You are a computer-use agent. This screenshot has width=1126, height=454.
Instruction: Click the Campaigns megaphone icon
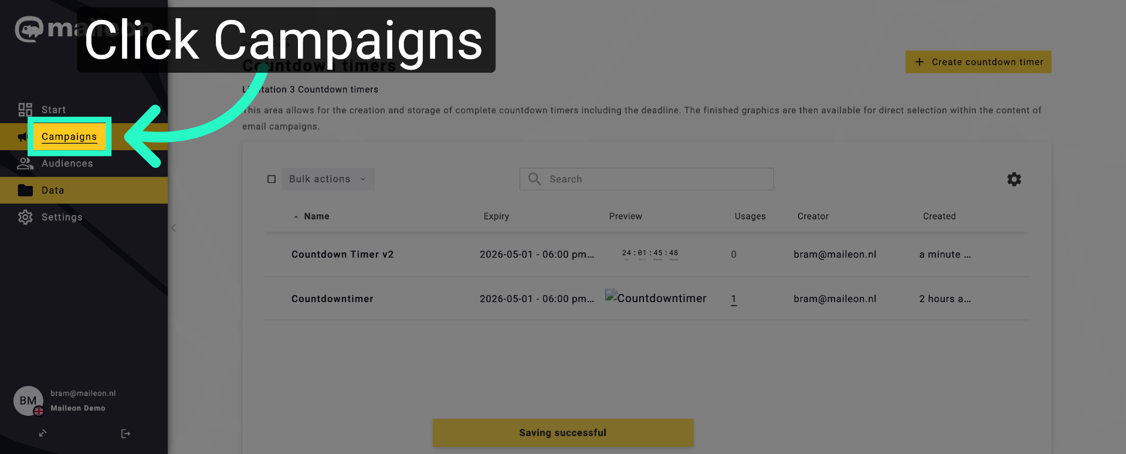tap(23, 136)
